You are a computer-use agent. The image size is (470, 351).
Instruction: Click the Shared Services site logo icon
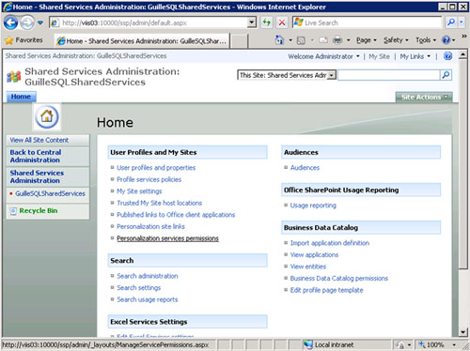pyautogui.click(x=14, y=76)
